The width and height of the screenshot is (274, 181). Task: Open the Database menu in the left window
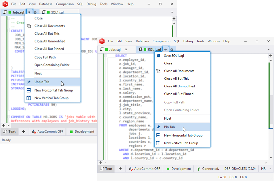[x=45, y=4]
